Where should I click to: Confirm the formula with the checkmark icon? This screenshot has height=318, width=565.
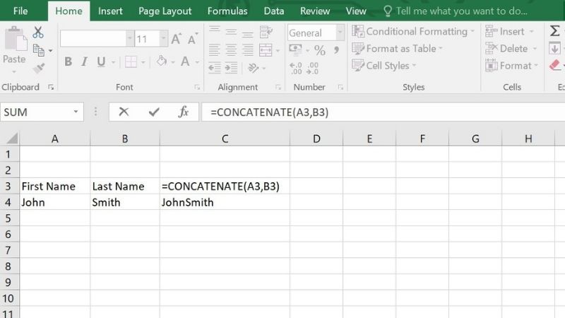pyautogui.click(x=153, y=112)
